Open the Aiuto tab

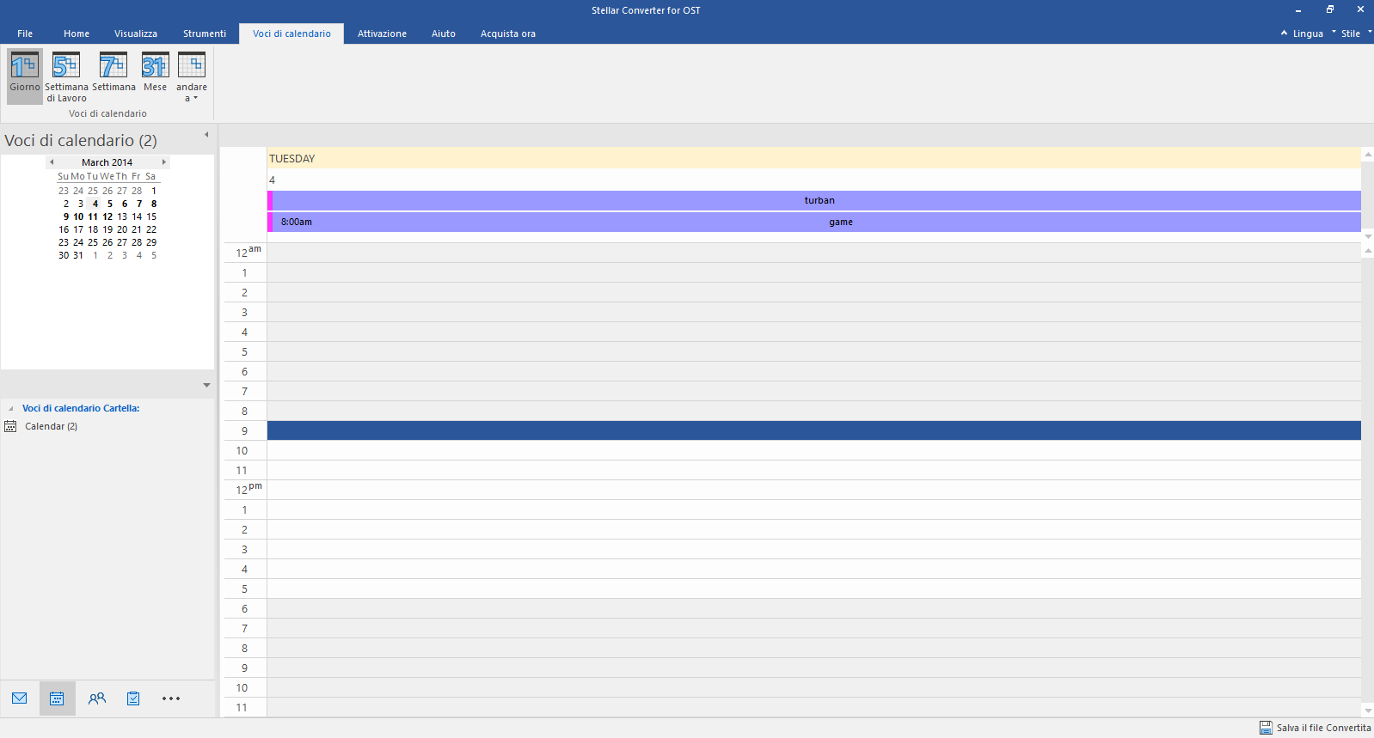[x=444, y=34]
